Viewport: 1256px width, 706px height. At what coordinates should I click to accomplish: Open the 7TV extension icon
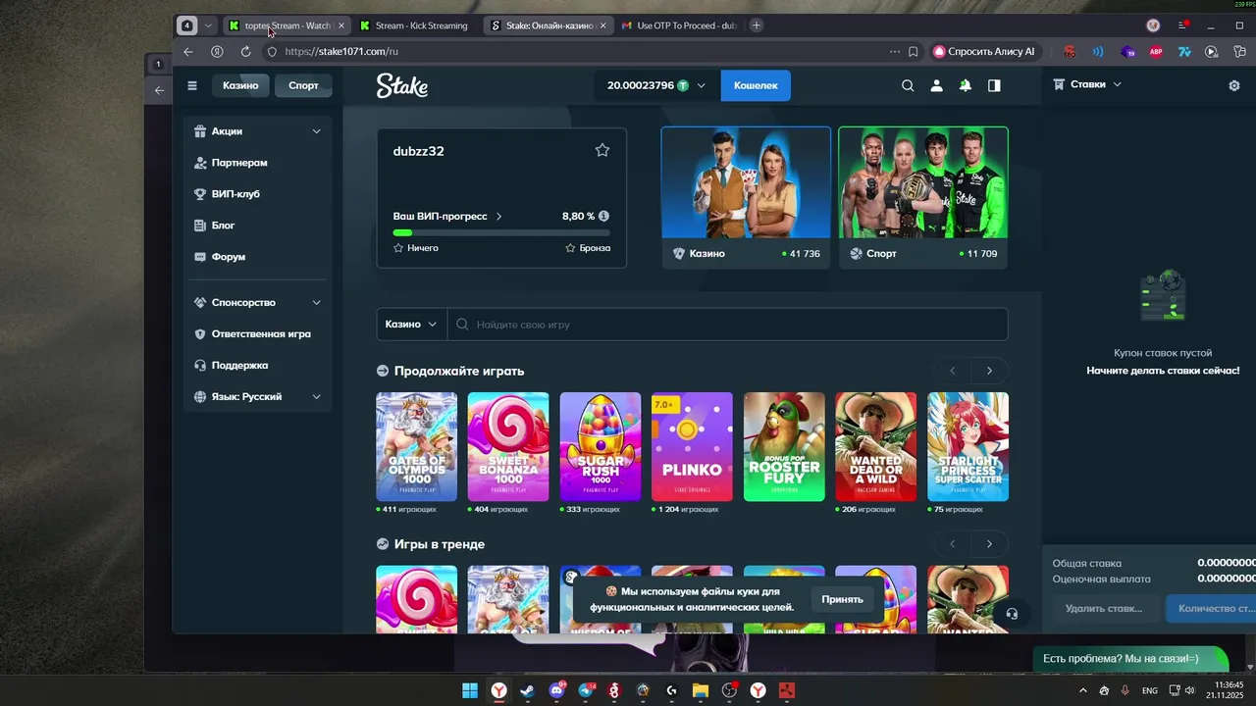coord(1184,51)
